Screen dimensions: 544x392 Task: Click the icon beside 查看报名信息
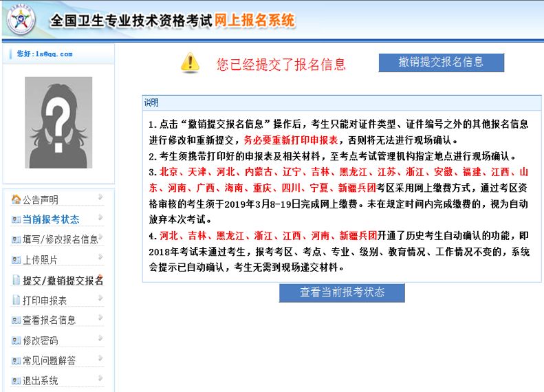[16, 320]
